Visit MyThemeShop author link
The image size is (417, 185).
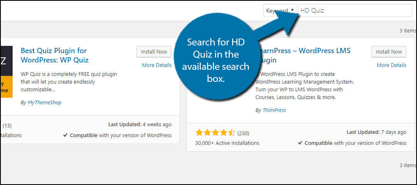pos(44,103)
